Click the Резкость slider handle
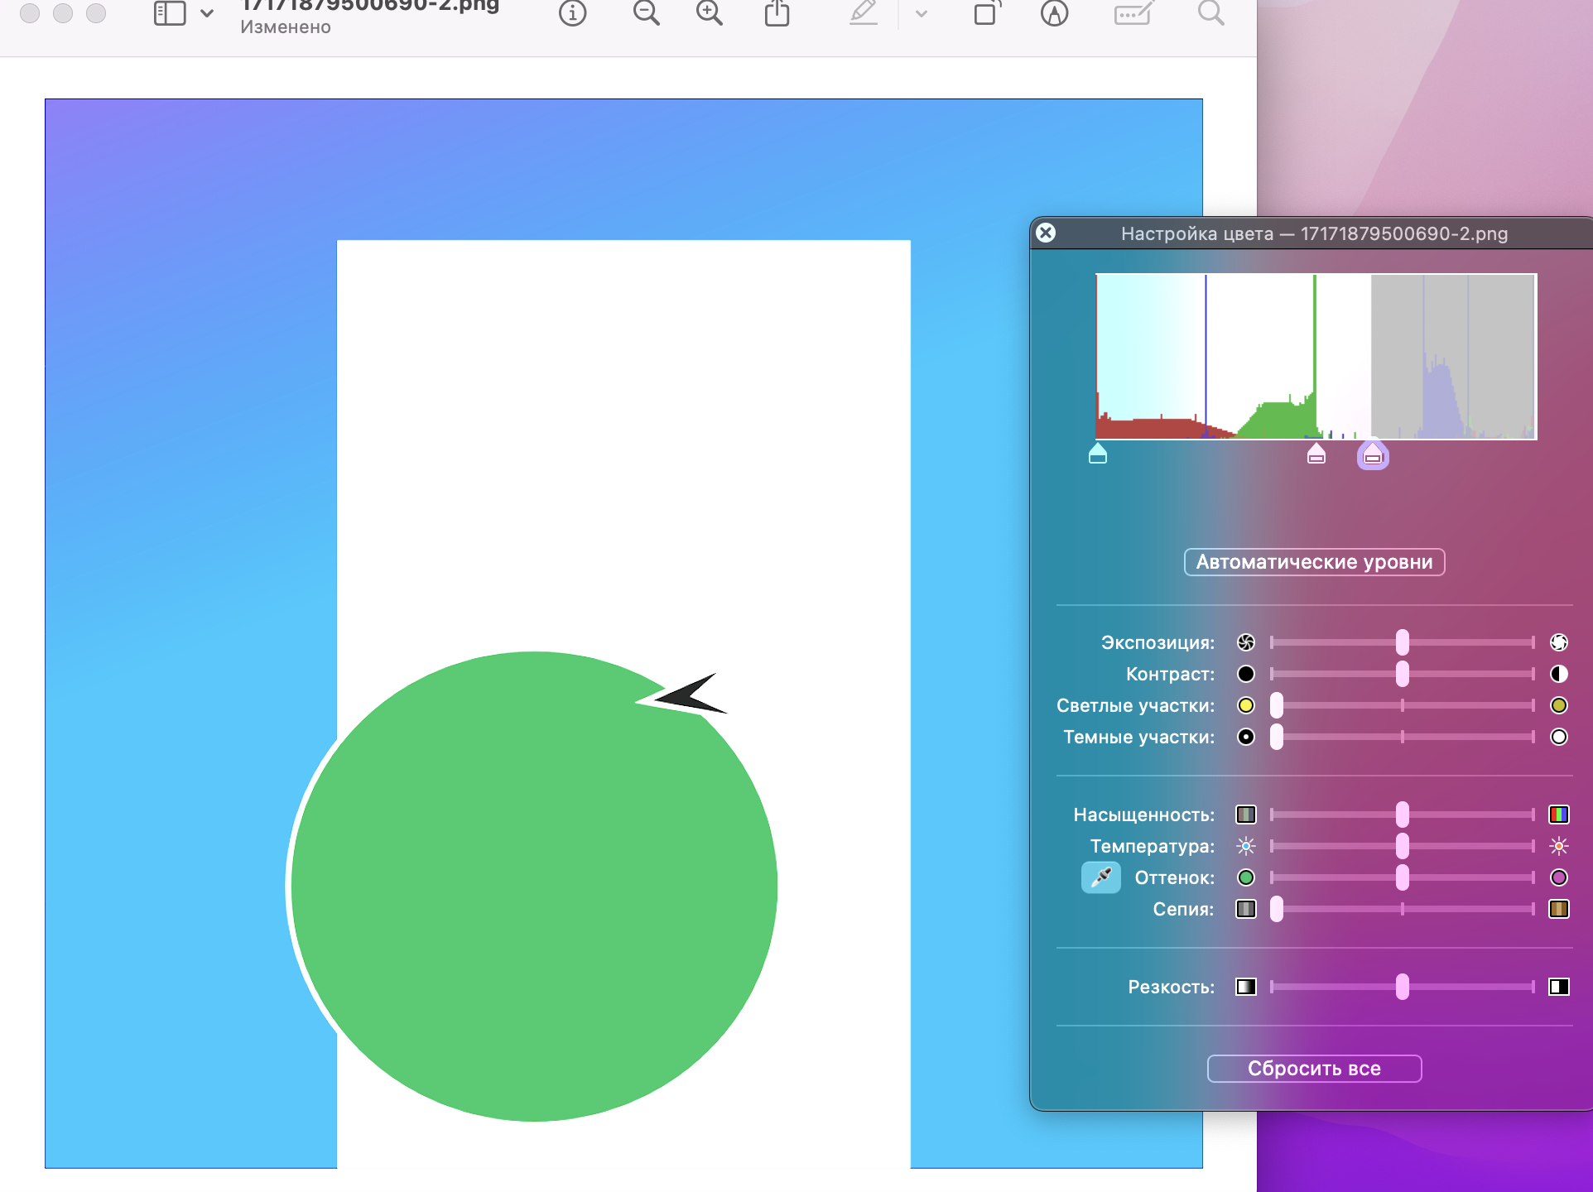 (1402, 987)
